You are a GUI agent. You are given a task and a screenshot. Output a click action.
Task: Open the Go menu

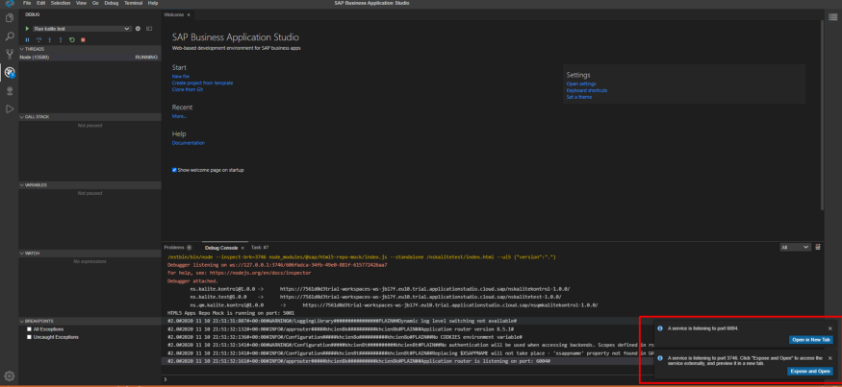[x=95, y=3]
